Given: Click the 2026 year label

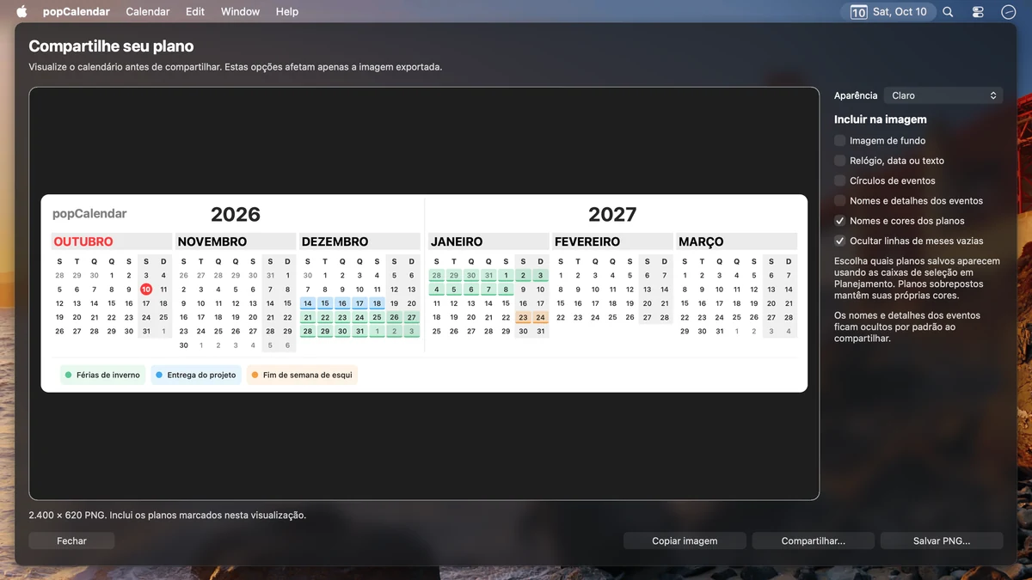Looking at the screenshot, I should [x=236, y=214].
